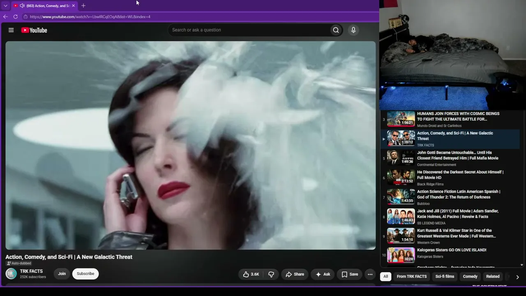
Task: Open the 1:20:12 New Galactic Threat thumbnail
Action: coord(401,139)
